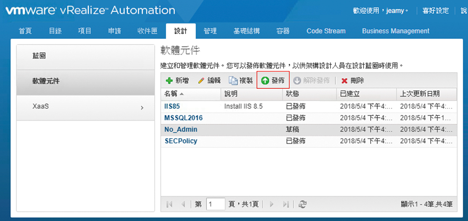This screenshot has width=468, height=221.
Task: Switch to the 項目 tab
Action: tap(85, 31)
